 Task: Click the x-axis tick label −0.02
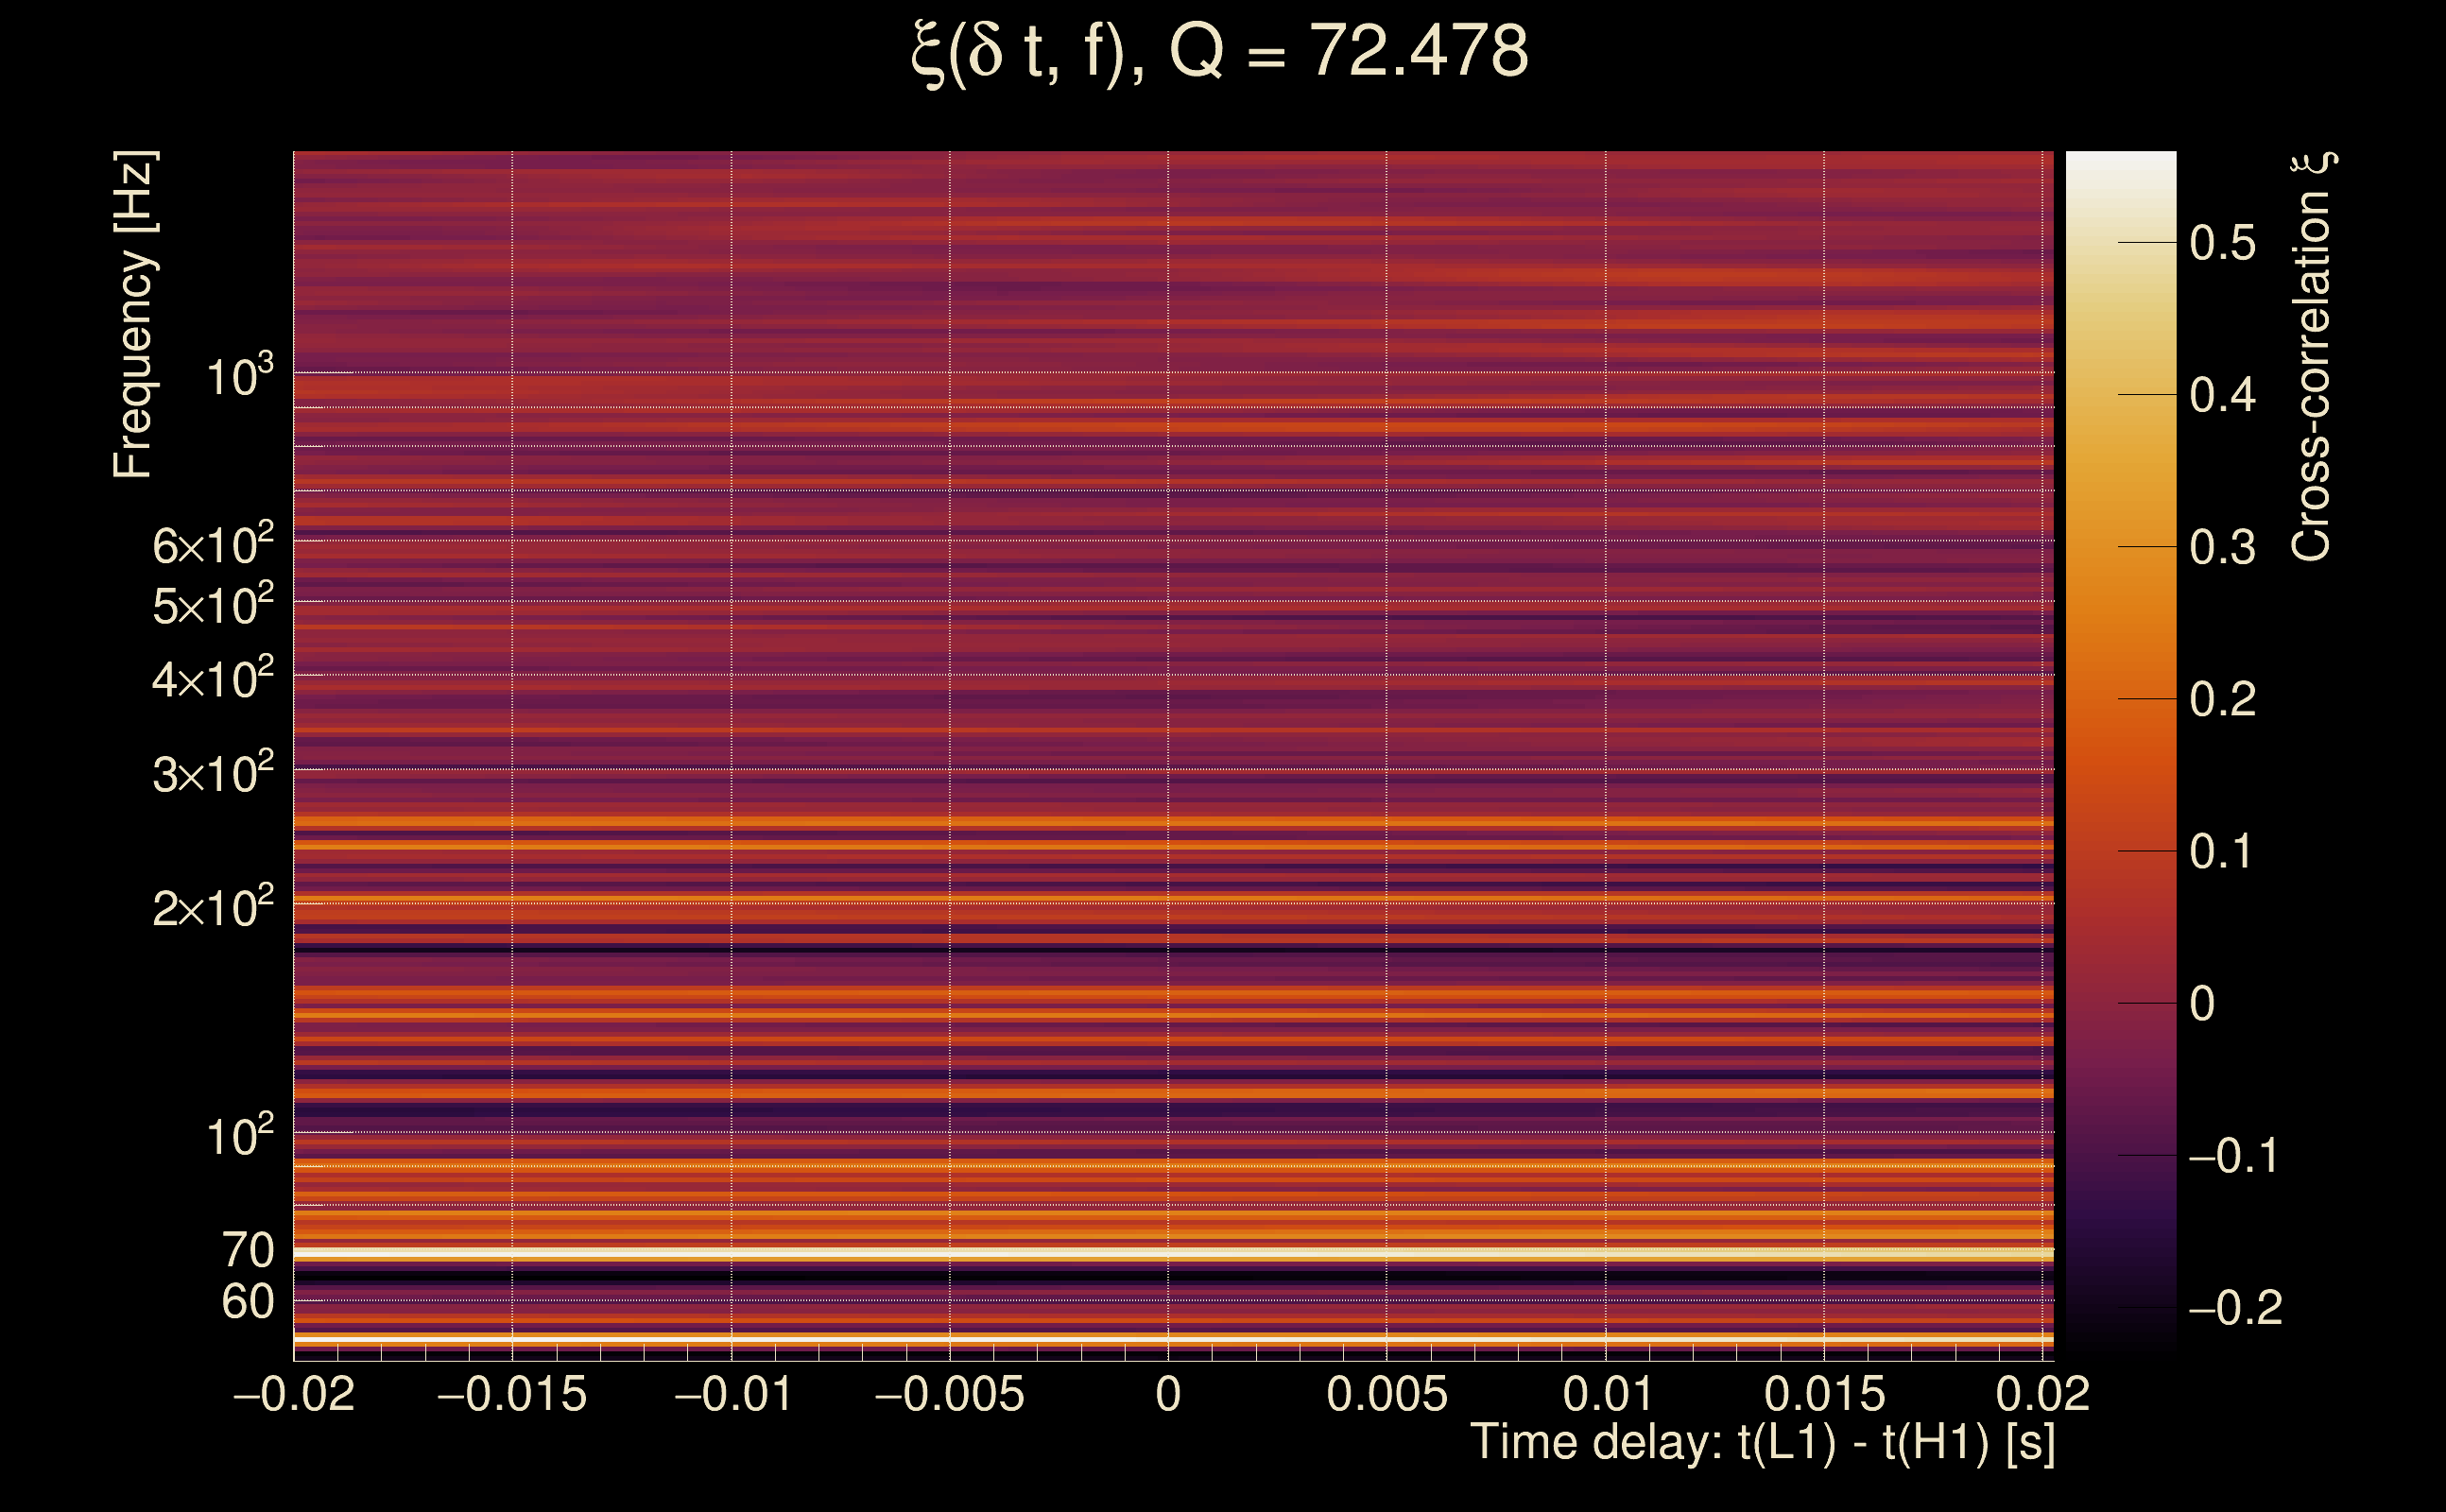point(294,1394)
